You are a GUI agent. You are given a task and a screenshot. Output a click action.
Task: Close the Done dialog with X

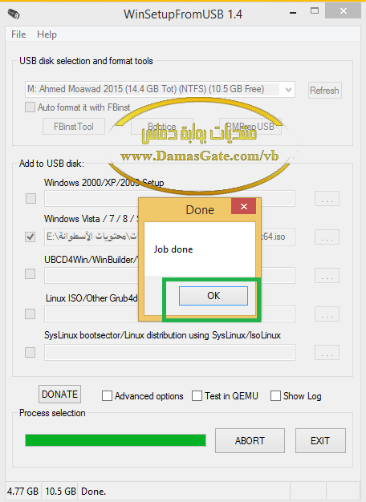coord(243,207)
